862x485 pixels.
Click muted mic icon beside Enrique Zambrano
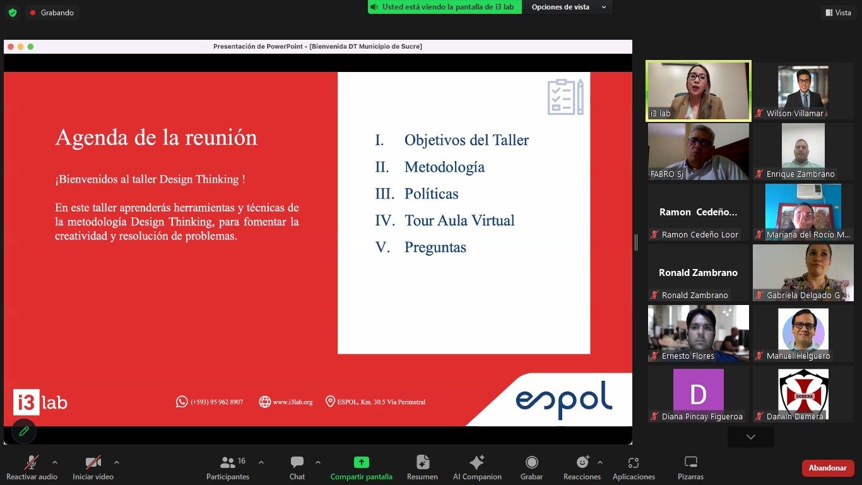tap(760, 174)
